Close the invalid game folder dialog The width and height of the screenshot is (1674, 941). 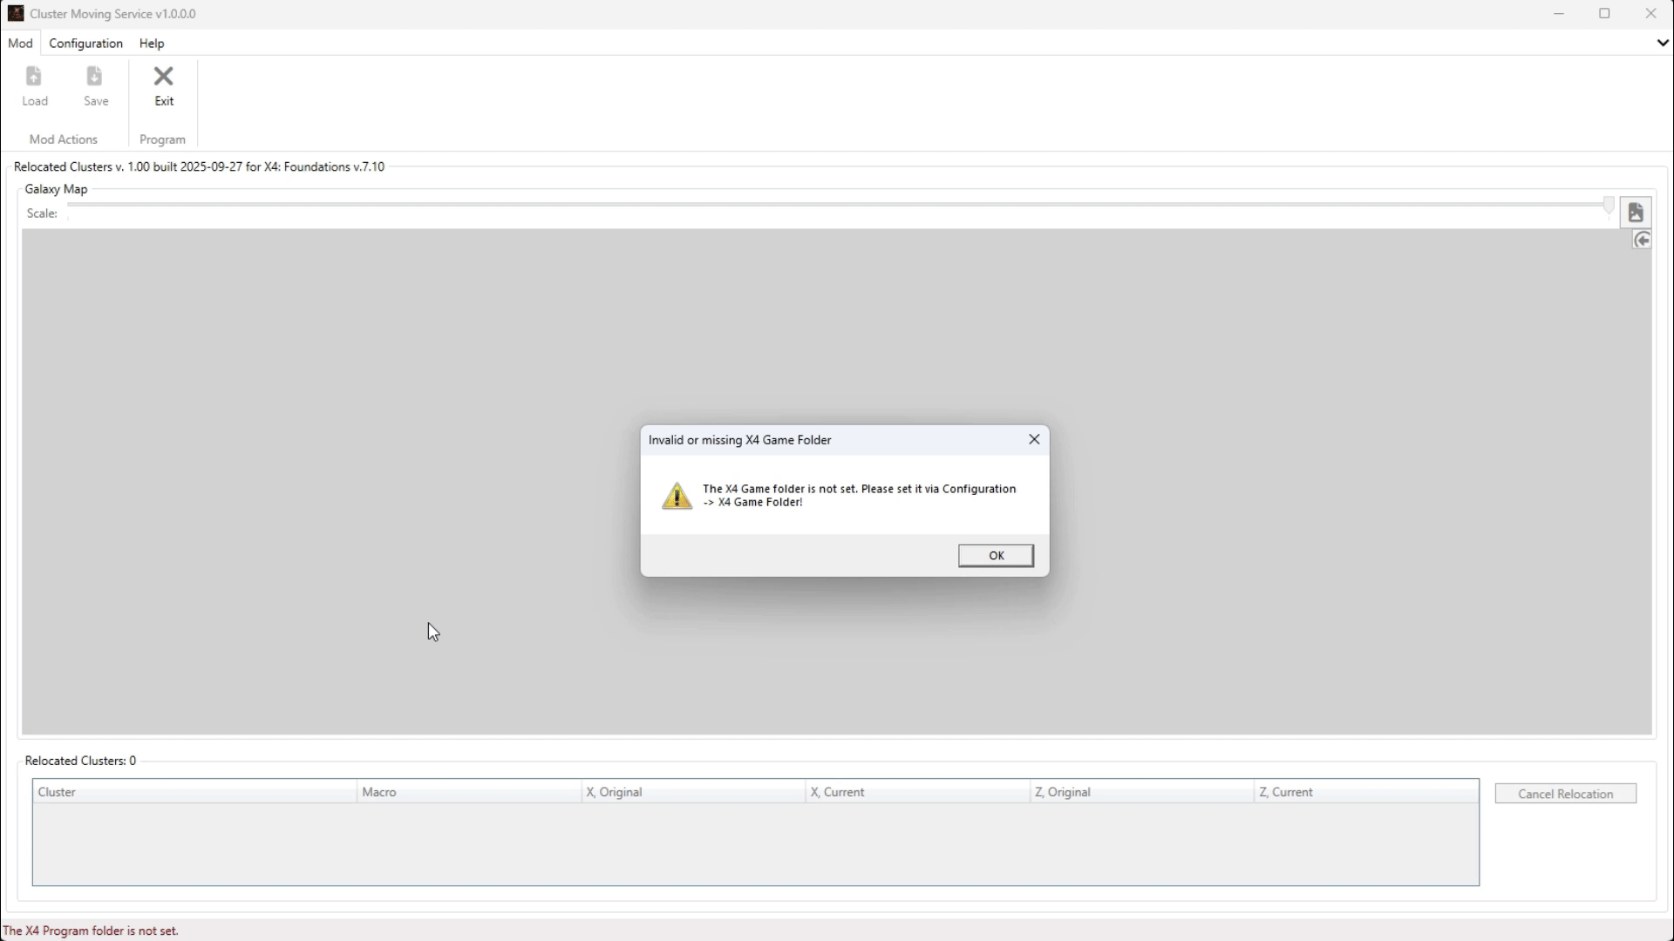pyautogui.click(x=1034, y=440)
